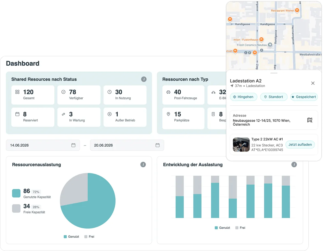Click Frei legend entry under the bar chart

pyautogui.click(x=240, y=228)
